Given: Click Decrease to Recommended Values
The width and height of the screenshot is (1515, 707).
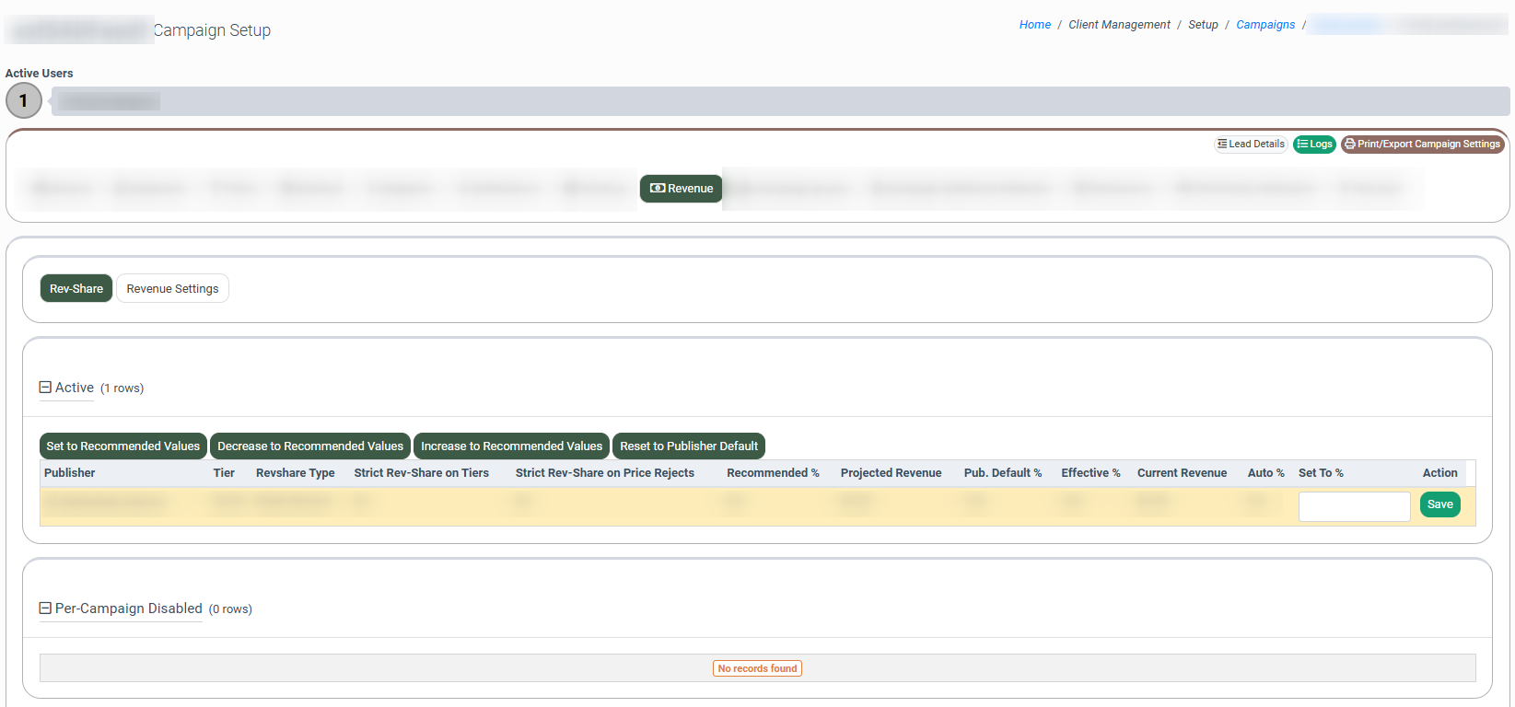Looking at the screenshot, I should point(310,446).
